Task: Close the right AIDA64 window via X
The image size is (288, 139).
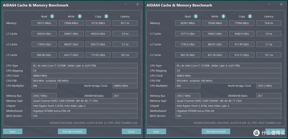Action: tap(281, 5)
